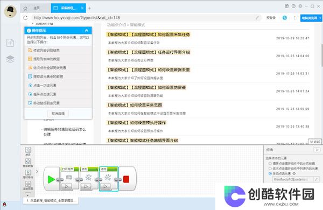
Task: Switch to the 采集教程 tab
Action: [x=69, y=8]
